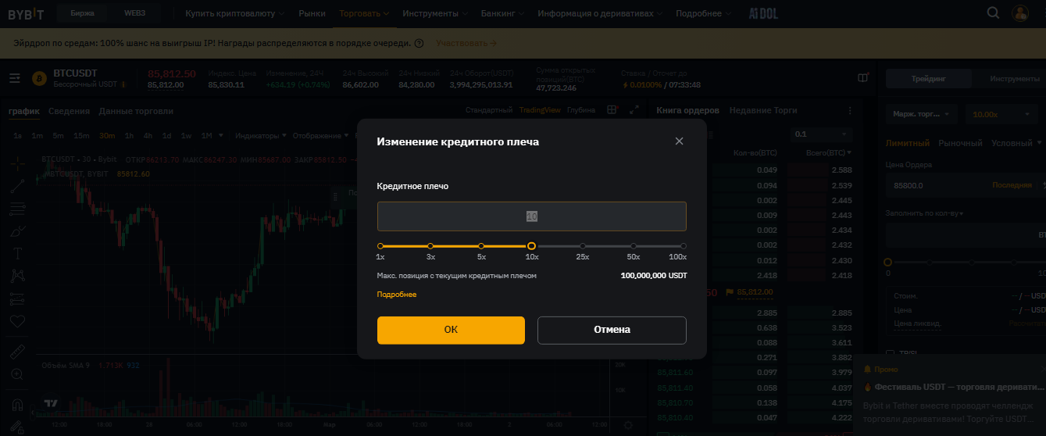
Task: Open the user profile avatar
Action: [x=1020, y=13]
